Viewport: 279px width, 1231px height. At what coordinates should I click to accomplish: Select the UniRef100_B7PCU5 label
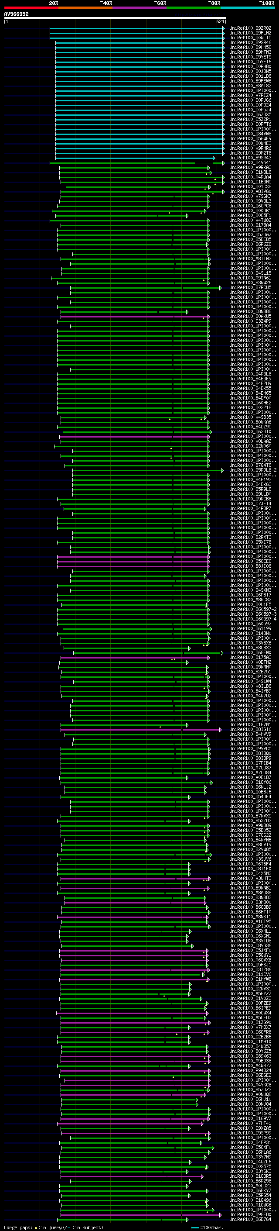tap(250, 287)
